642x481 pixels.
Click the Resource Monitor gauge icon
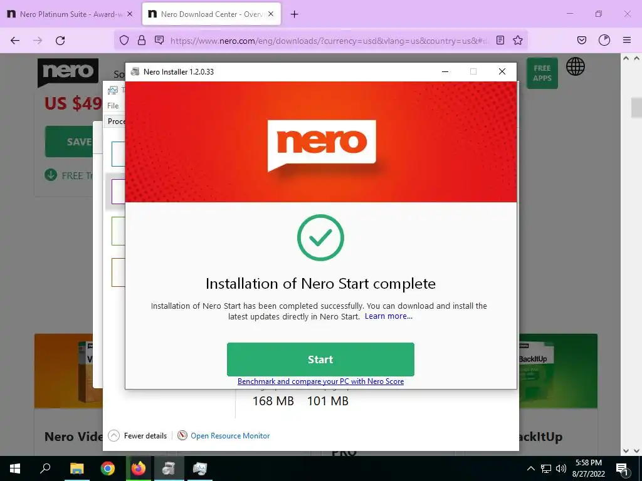pyautogui.click(x=182, y=436)
